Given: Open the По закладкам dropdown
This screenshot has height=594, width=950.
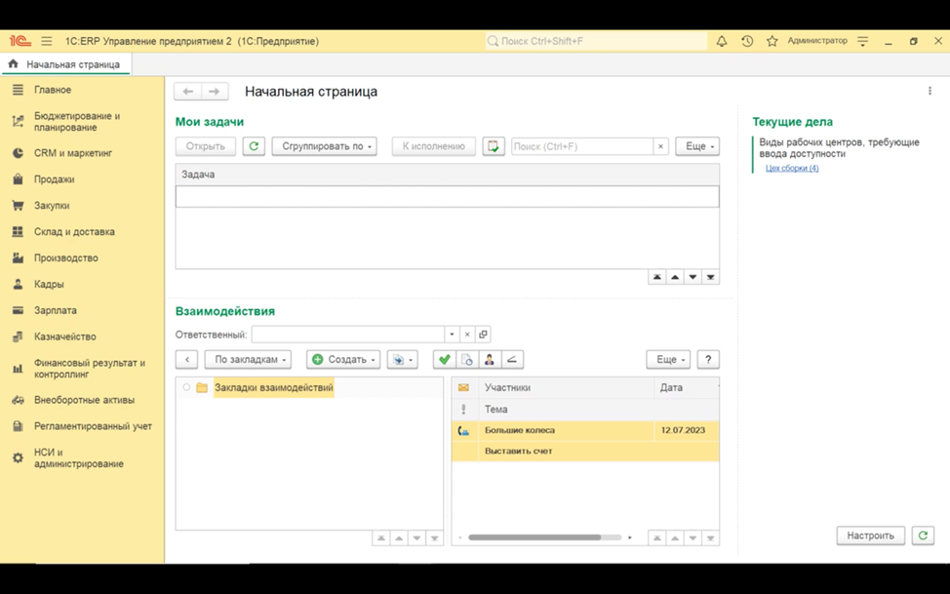Looking at the screenshot, I should point(248,360).
